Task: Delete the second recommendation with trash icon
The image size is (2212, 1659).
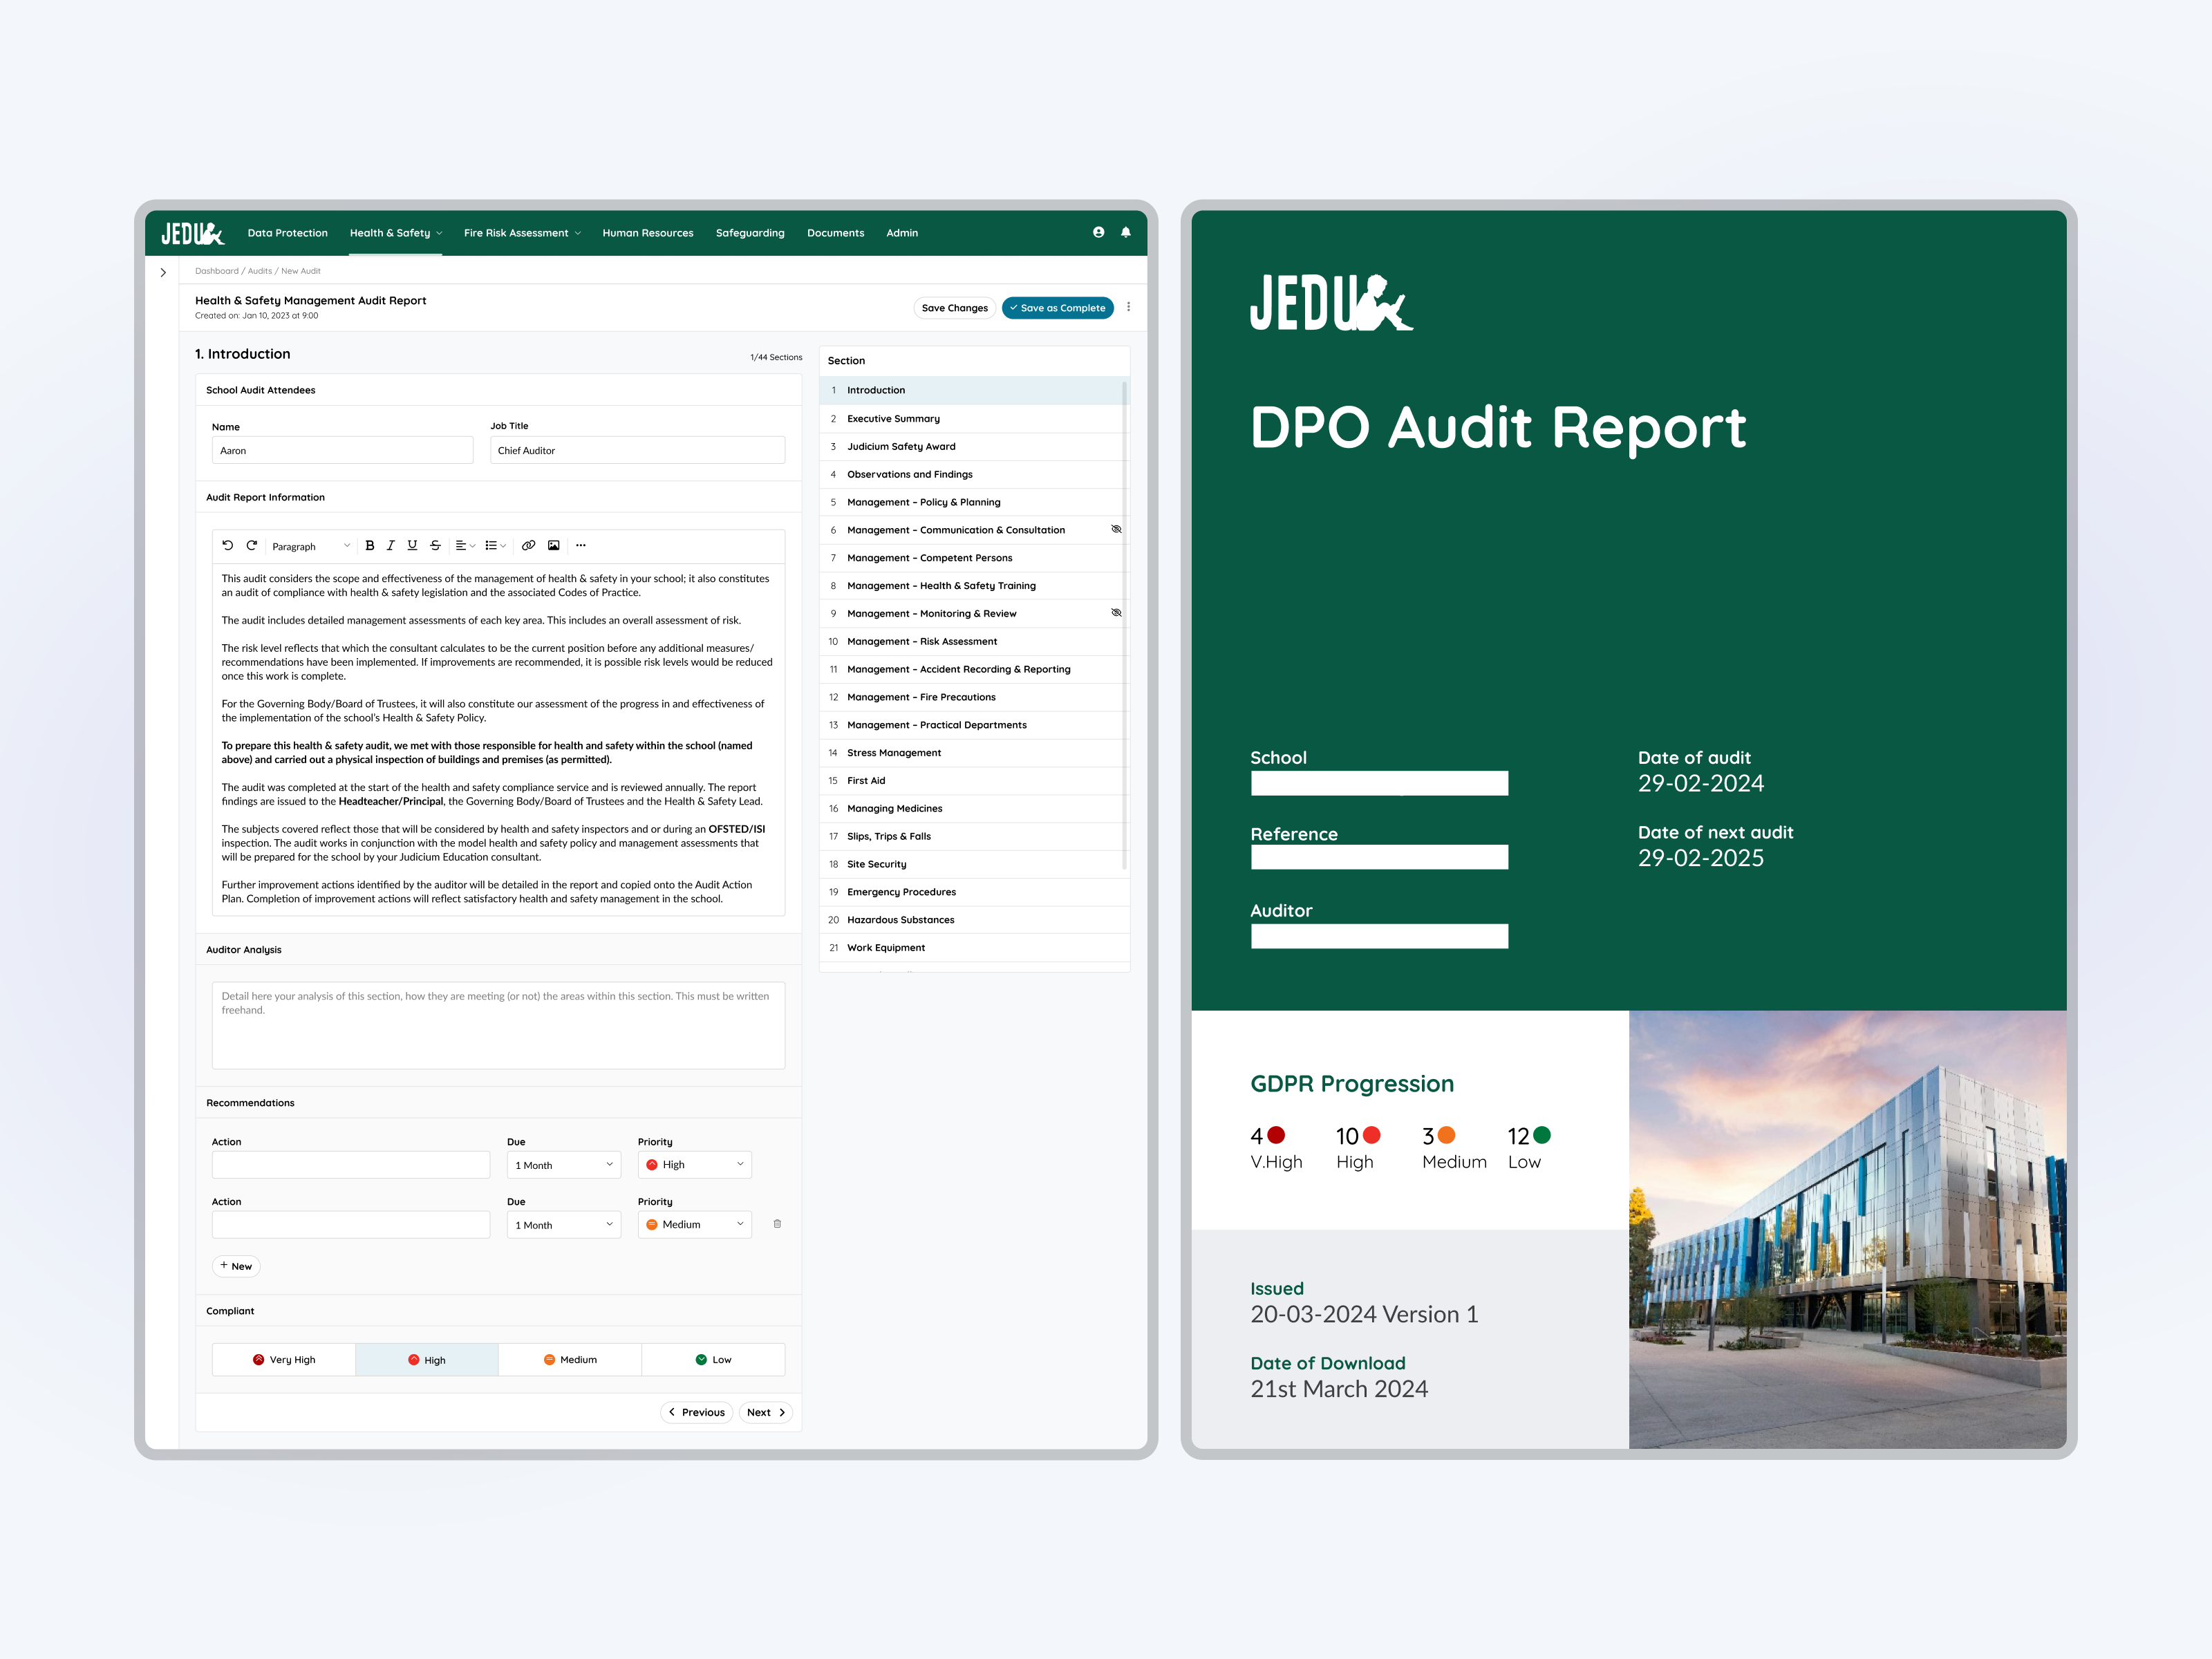Action: tap(777, 1224)
